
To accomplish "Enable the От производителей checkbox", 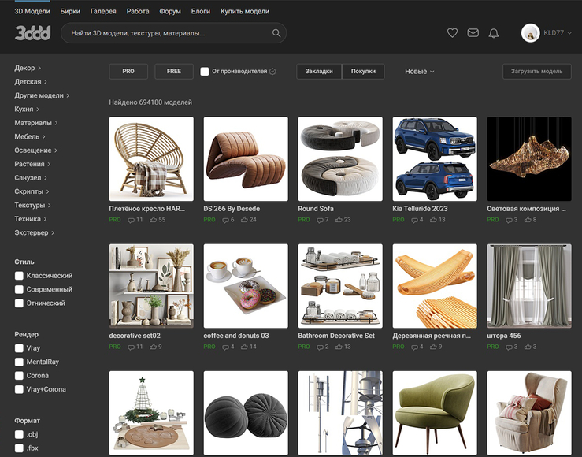I will click(x=205, y=71).
